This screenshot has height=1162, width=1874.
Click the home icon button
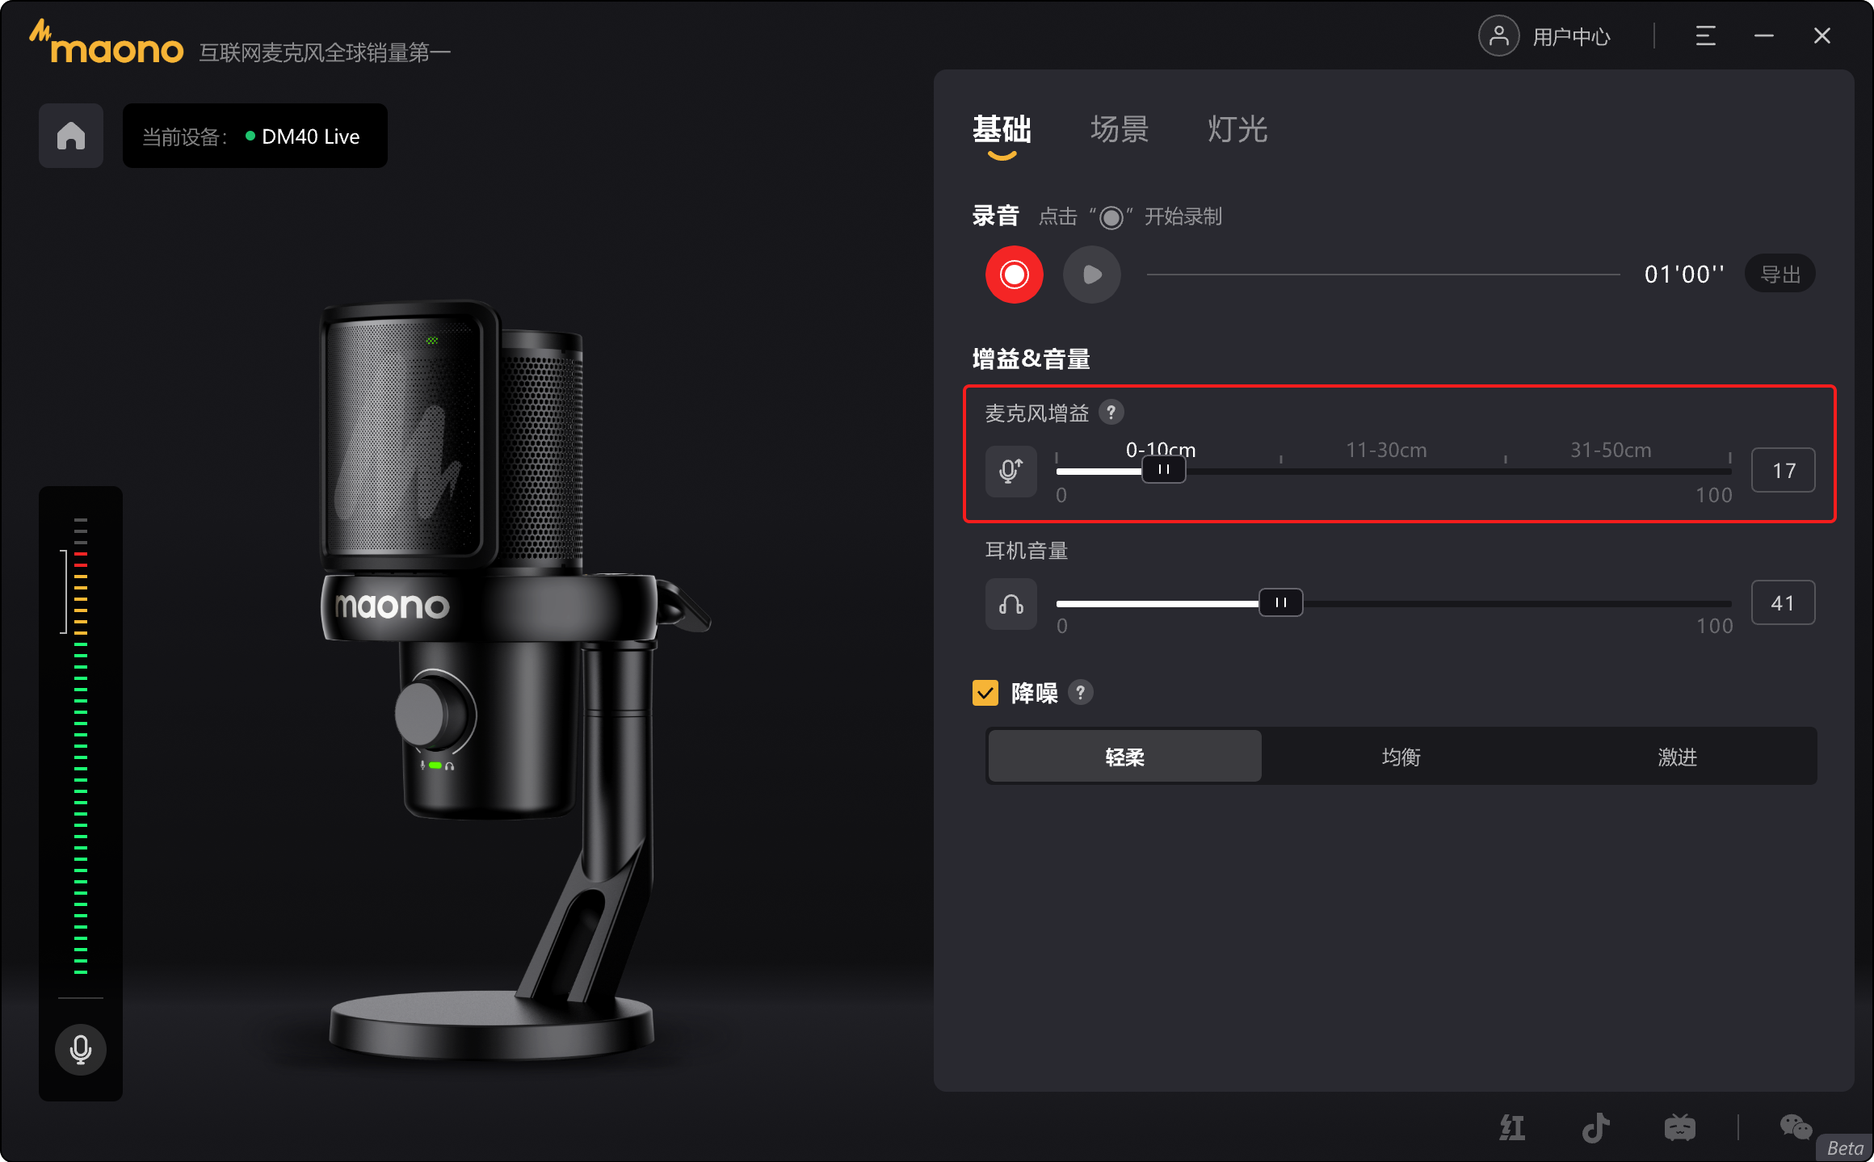tap(71, 136)
